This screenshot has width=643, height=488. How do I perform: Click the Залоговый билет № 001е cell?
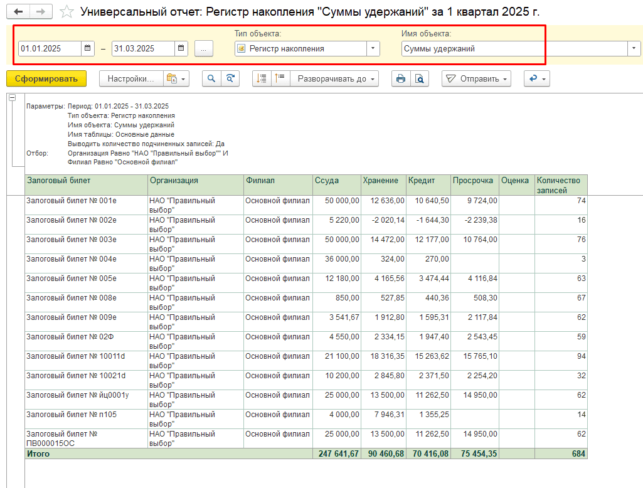(72, 201)
